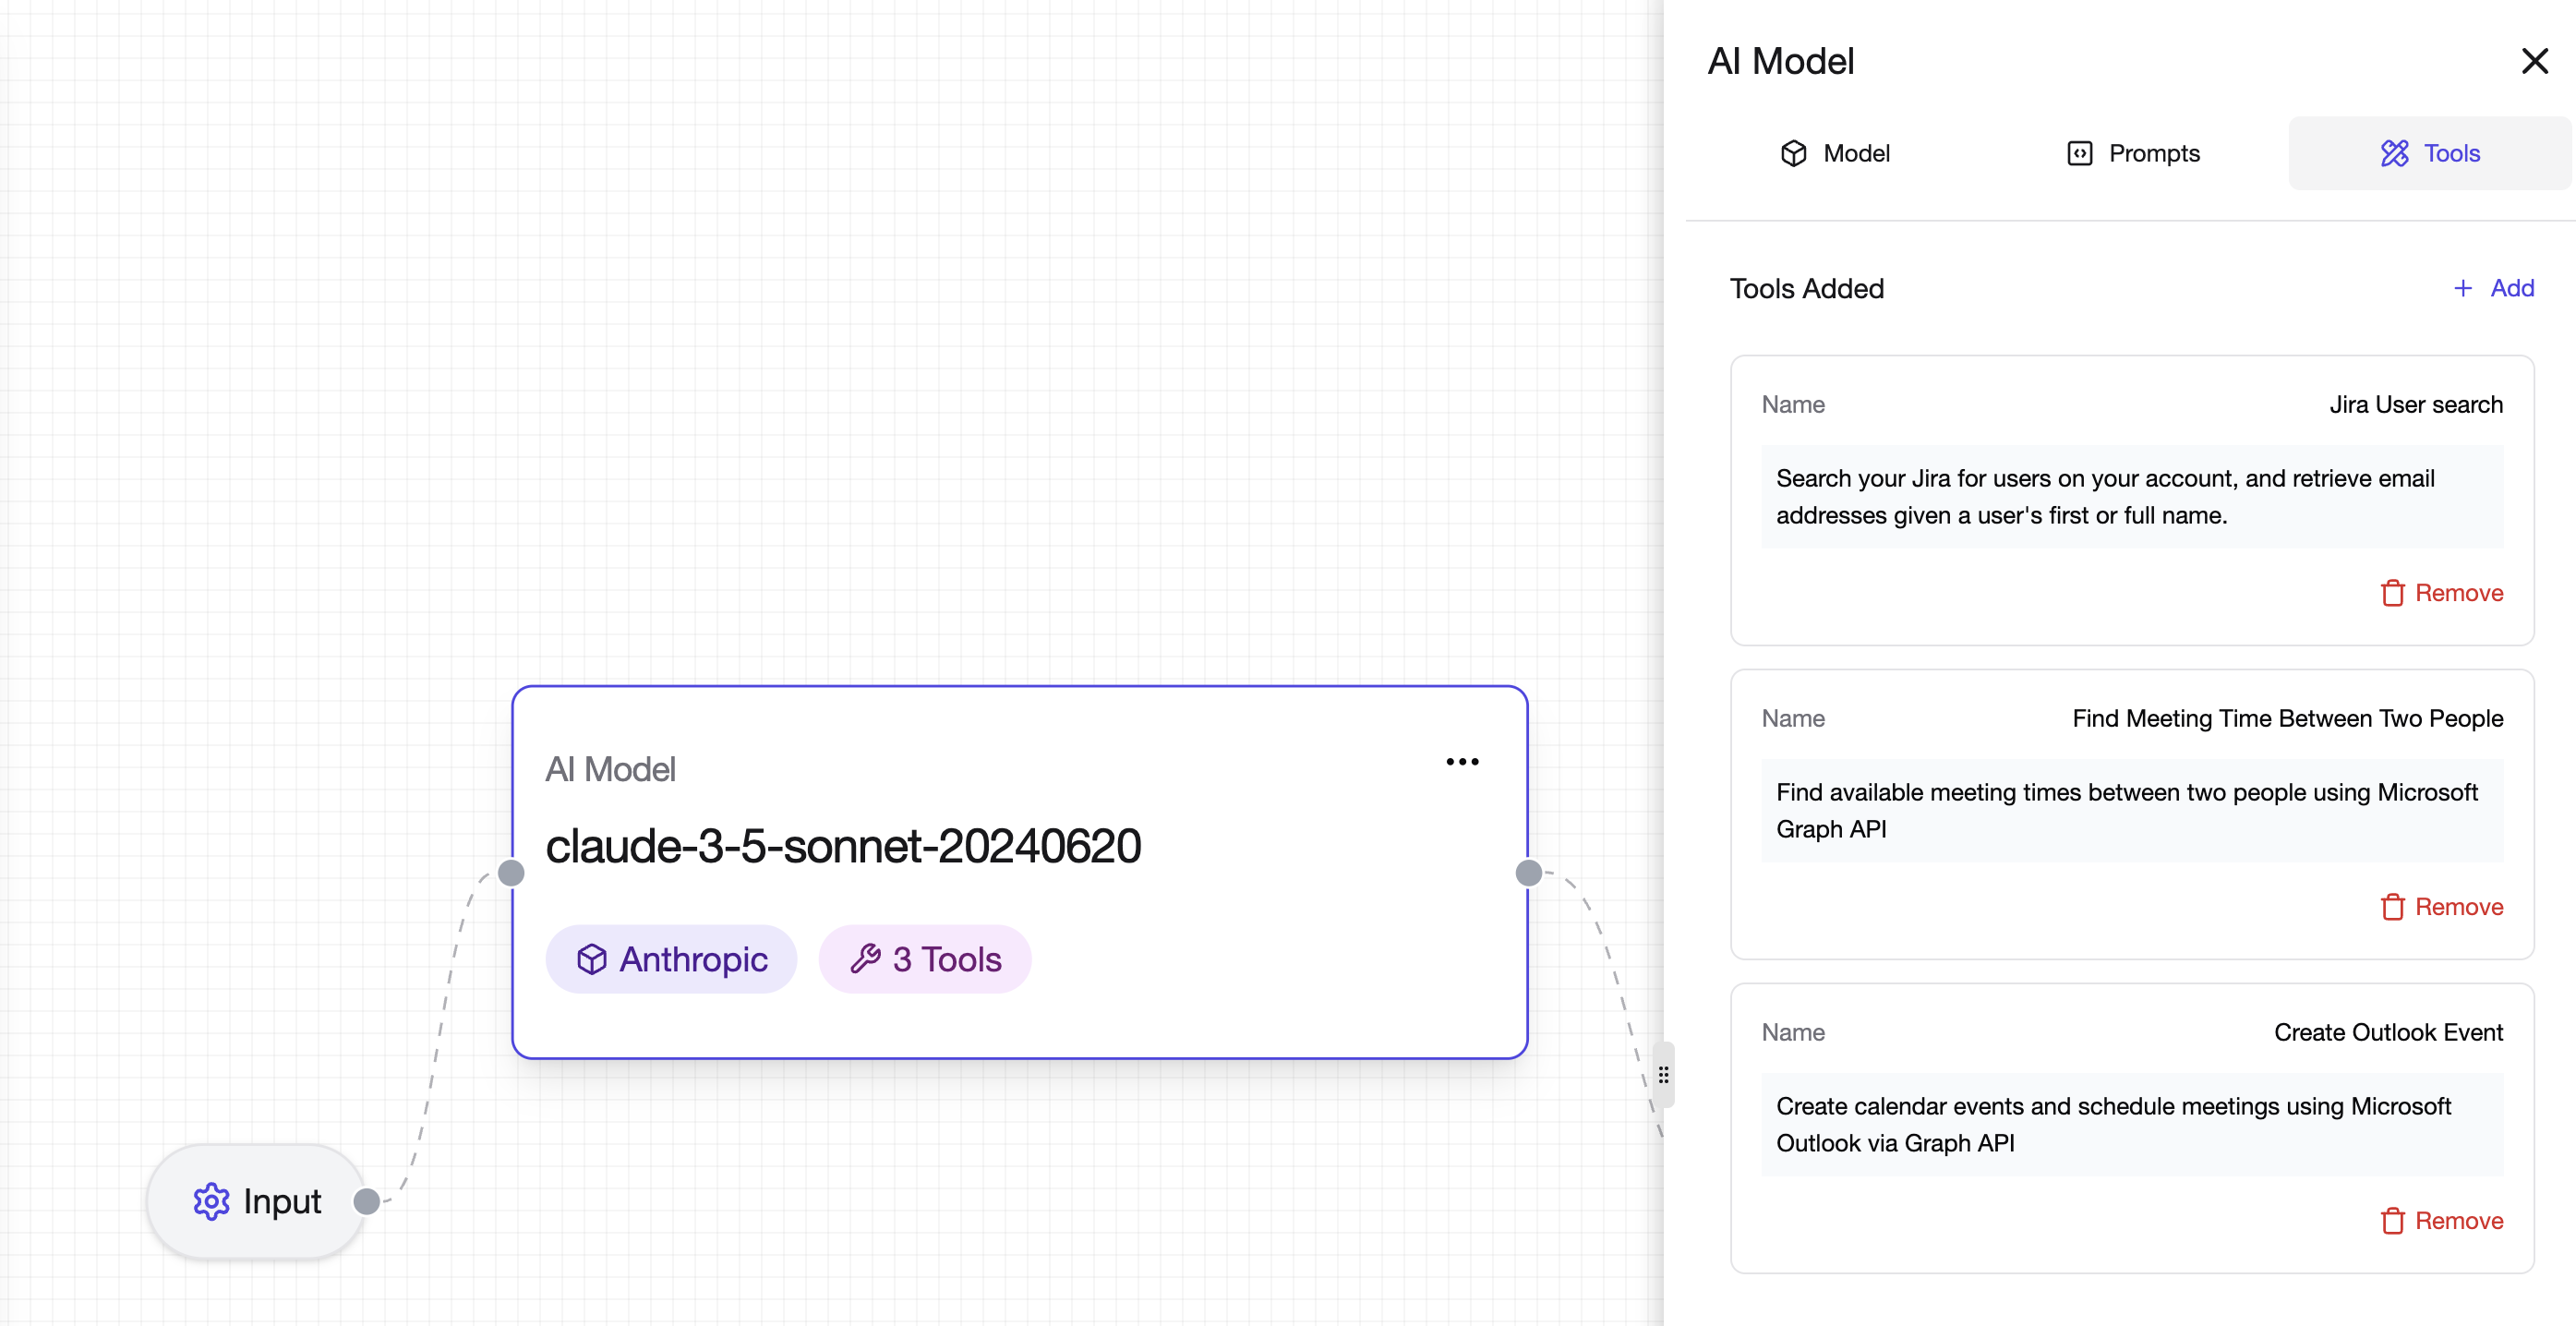The height and width of the screenshot is (1326, 2576).
Task: Click the claude-3-5-sonnet-20240620 model name
Action: [843, 846]
